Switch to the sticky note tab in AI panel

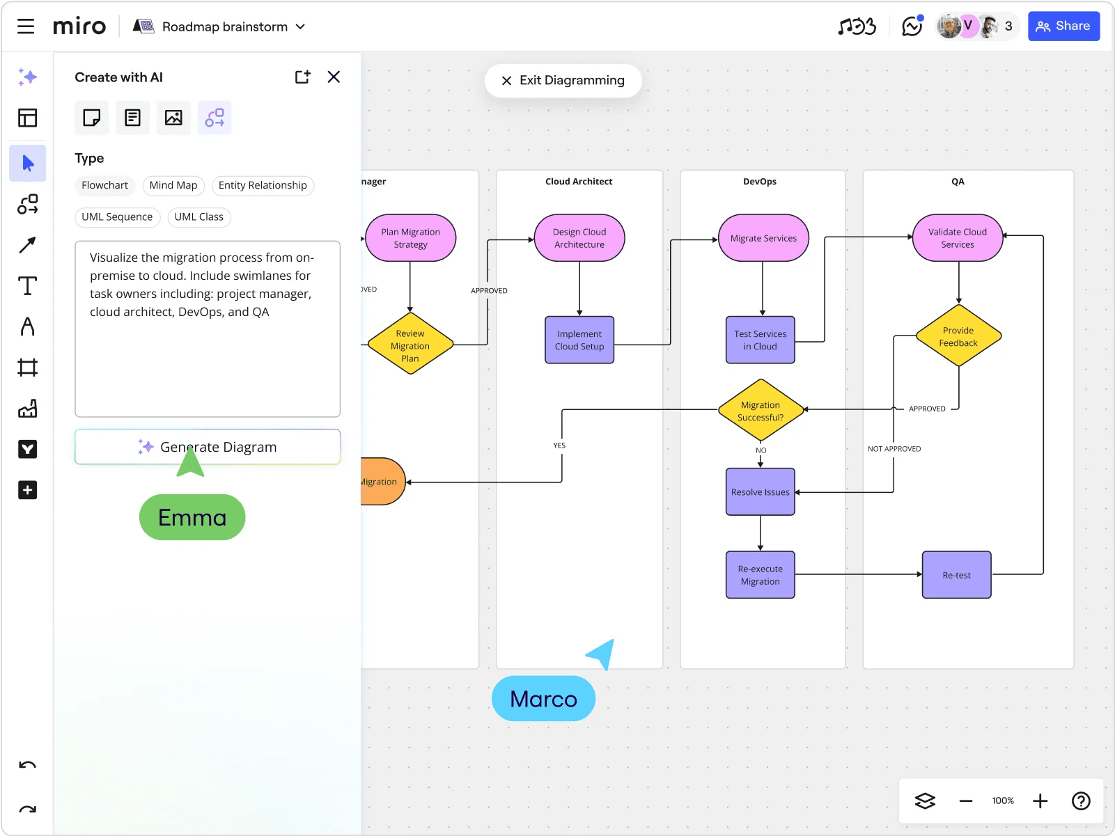[x=91, y=118]
